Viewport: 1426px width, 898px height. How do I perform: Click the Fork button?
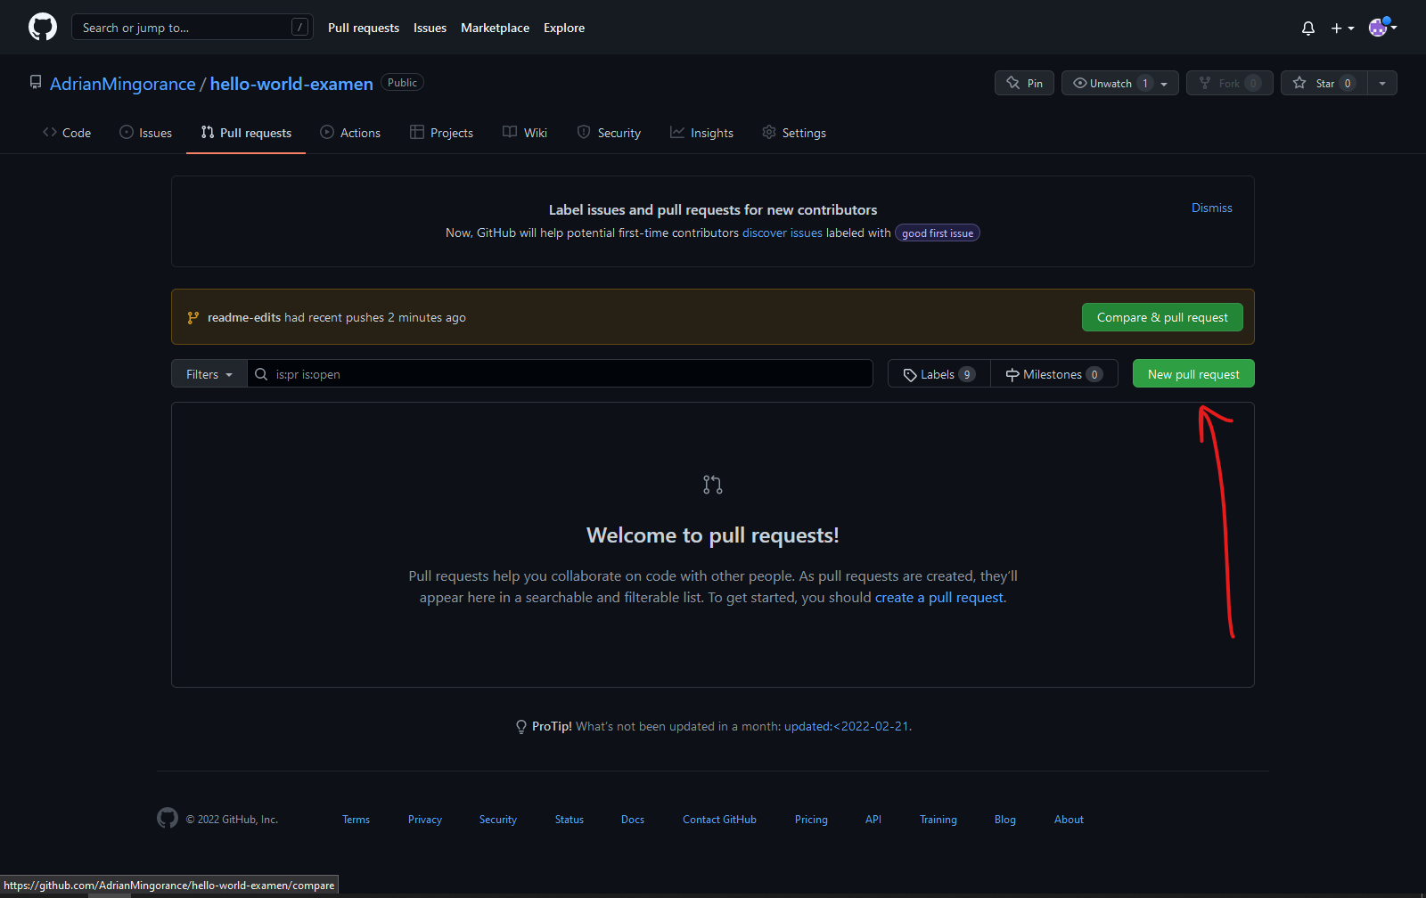[1229, 82]
